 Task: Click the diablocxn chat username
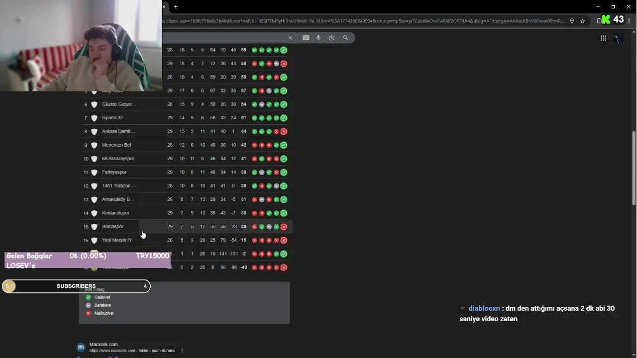tap(484, 308)
